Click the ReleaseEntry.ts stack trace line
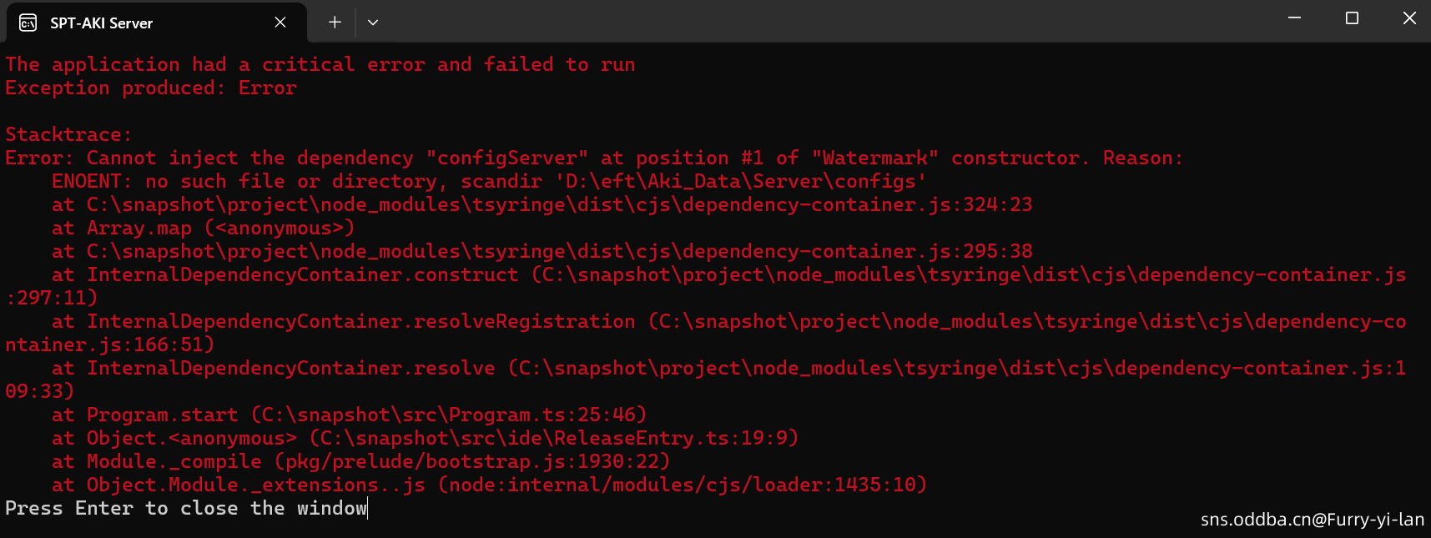Screen dimensions: 1431x538 point(426,439)
